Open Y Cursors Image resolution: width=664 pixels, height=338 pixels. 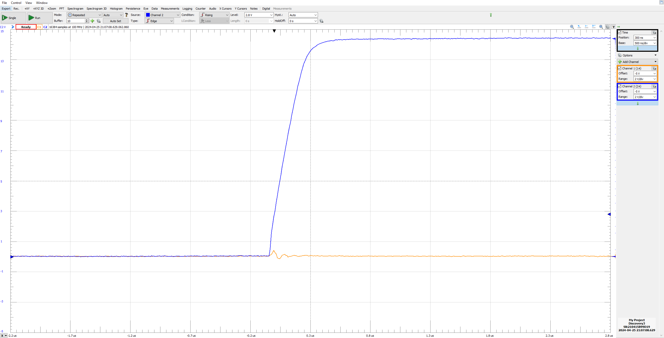pos(241,9)
